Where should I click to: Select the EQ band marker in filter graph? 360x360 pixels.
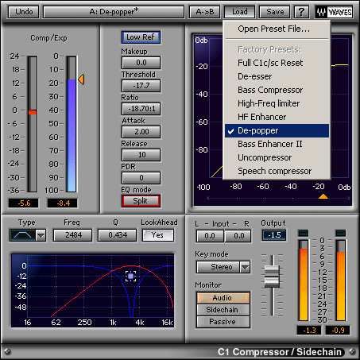click(130, 277)
